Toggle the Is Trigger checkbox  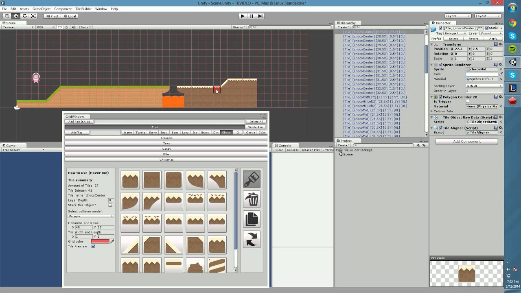click(467, 102)
